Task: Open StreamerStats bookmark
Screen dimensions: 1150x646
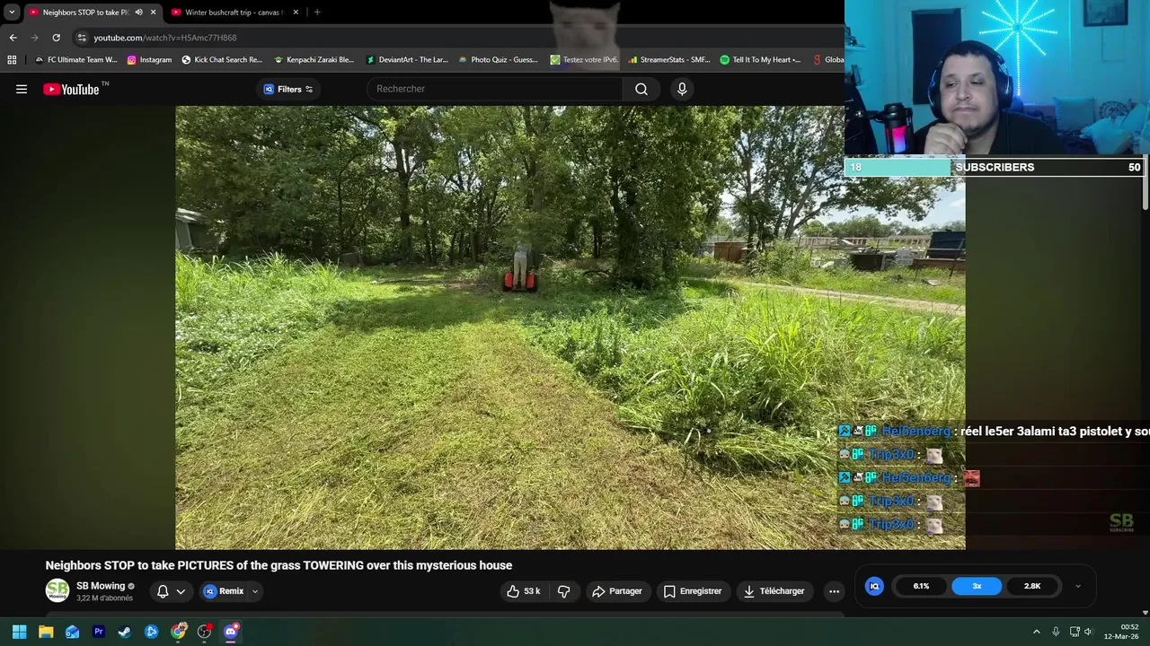Action: (x=670, y=60)
